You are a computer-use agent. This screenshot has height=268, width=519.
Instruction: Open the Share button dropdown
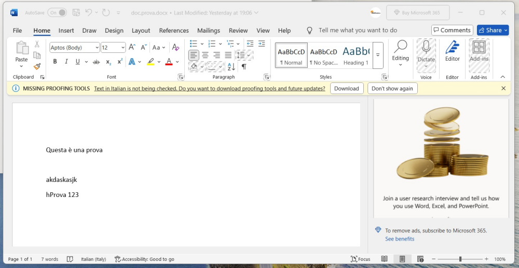tap(506, 31)
